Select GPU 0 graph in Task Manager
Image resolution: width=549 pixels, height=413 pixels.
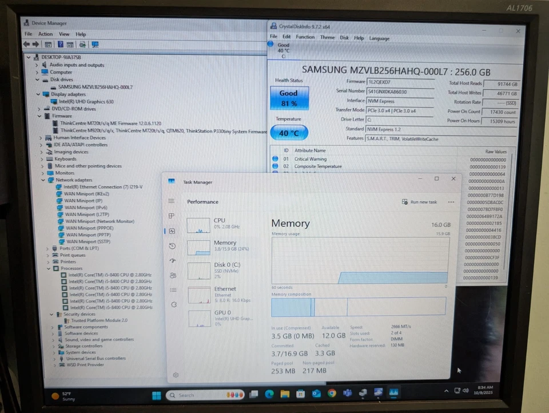(x=199, y=318)
